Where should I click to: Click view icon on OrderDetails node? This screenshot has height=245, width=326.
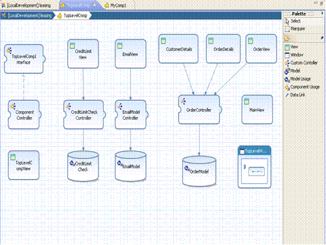coord(211,41)
